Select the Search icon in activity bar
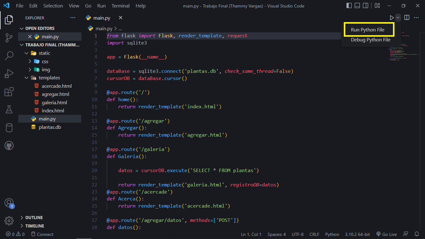This screenshot has height=239, width=425. coord(9,55)
